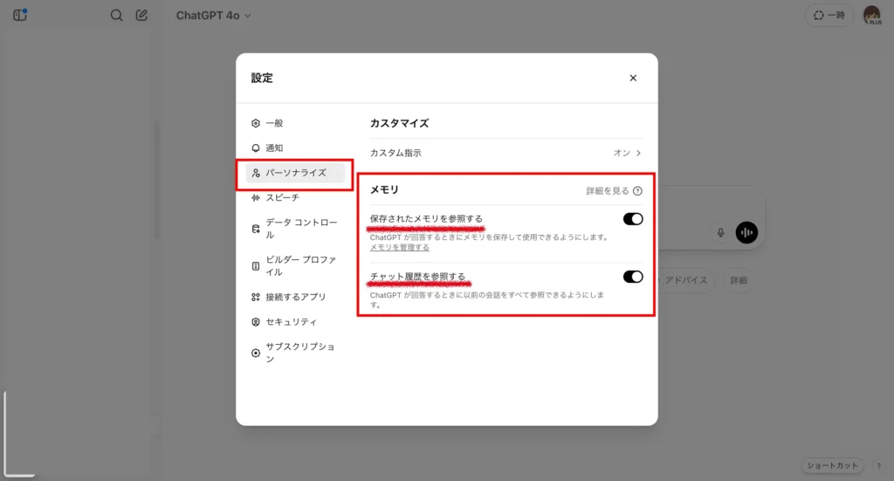The image size is (894, 481).
Task: Start voice mode with round waveform button
Action: (x=747, y=232)
